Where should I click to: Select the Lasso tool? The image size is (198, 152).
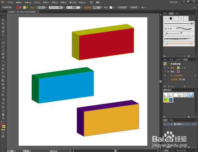(3, 28)
